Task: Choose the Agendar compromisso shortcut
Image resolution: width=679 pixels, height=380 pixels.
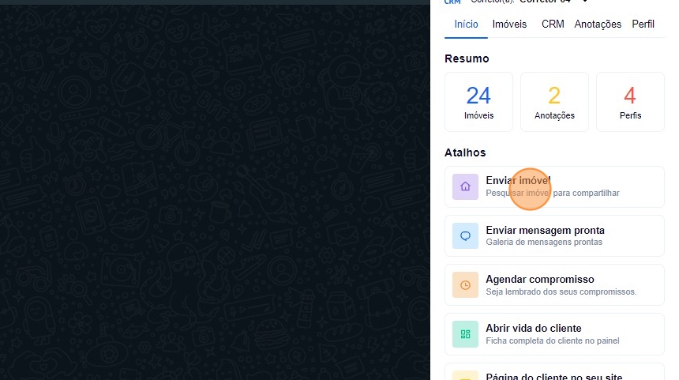Action: 554,285
